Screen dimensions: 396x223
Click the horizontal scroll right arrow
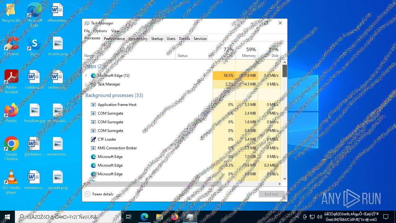pyautogui.click(x=280, y=184)
